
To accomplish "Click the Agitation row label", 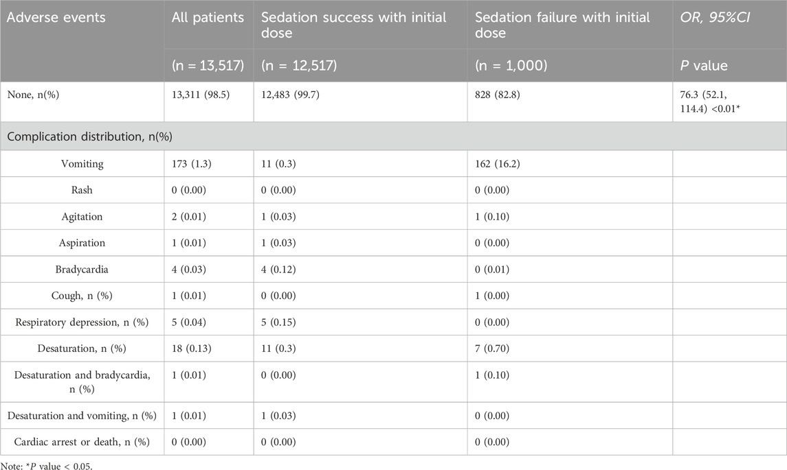I will (82, 216).
